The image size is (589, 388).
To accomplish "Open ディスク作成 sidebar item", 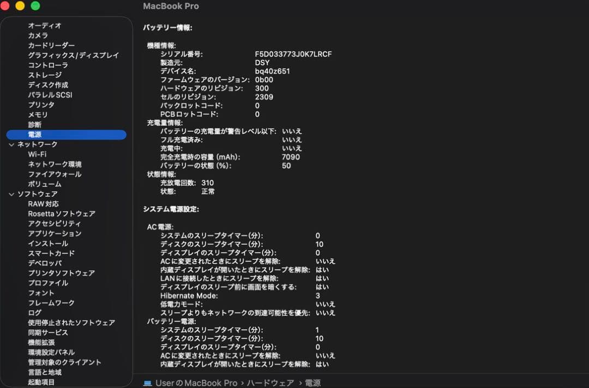I will (48, 85).
